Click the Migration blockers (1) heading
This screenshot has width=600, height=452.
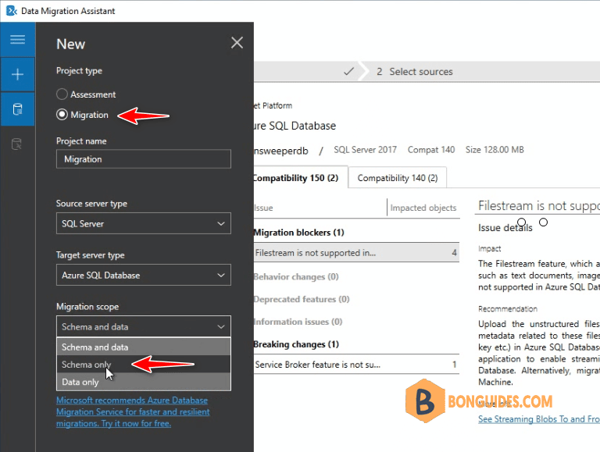tap(299, 233)
